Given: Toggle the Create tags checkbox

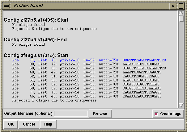Looking at the screenshot, I should [156, 114].
